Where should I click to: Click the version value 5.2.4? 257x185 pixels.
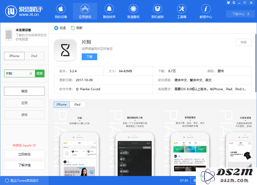[73, 71]
